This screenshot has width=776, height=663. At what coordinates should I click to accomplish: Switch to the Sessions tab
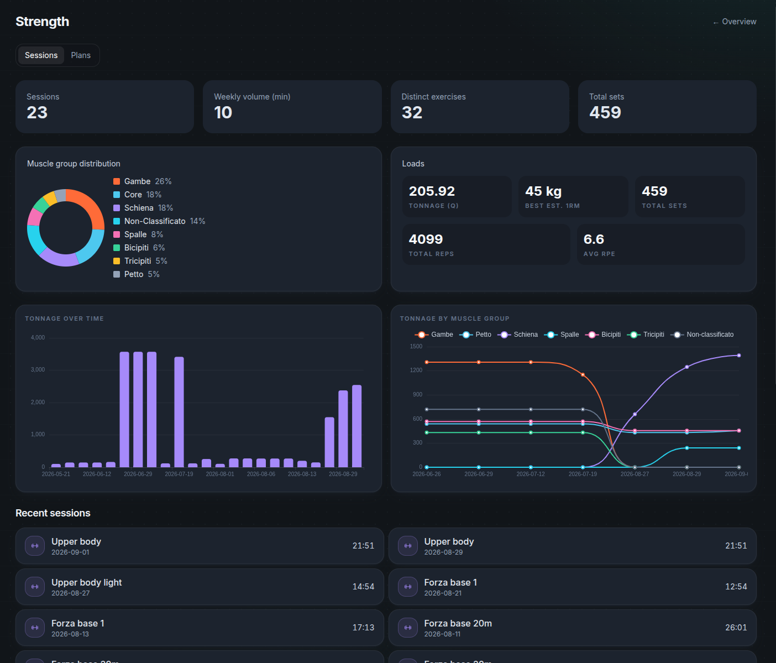[x=41, y=55]
